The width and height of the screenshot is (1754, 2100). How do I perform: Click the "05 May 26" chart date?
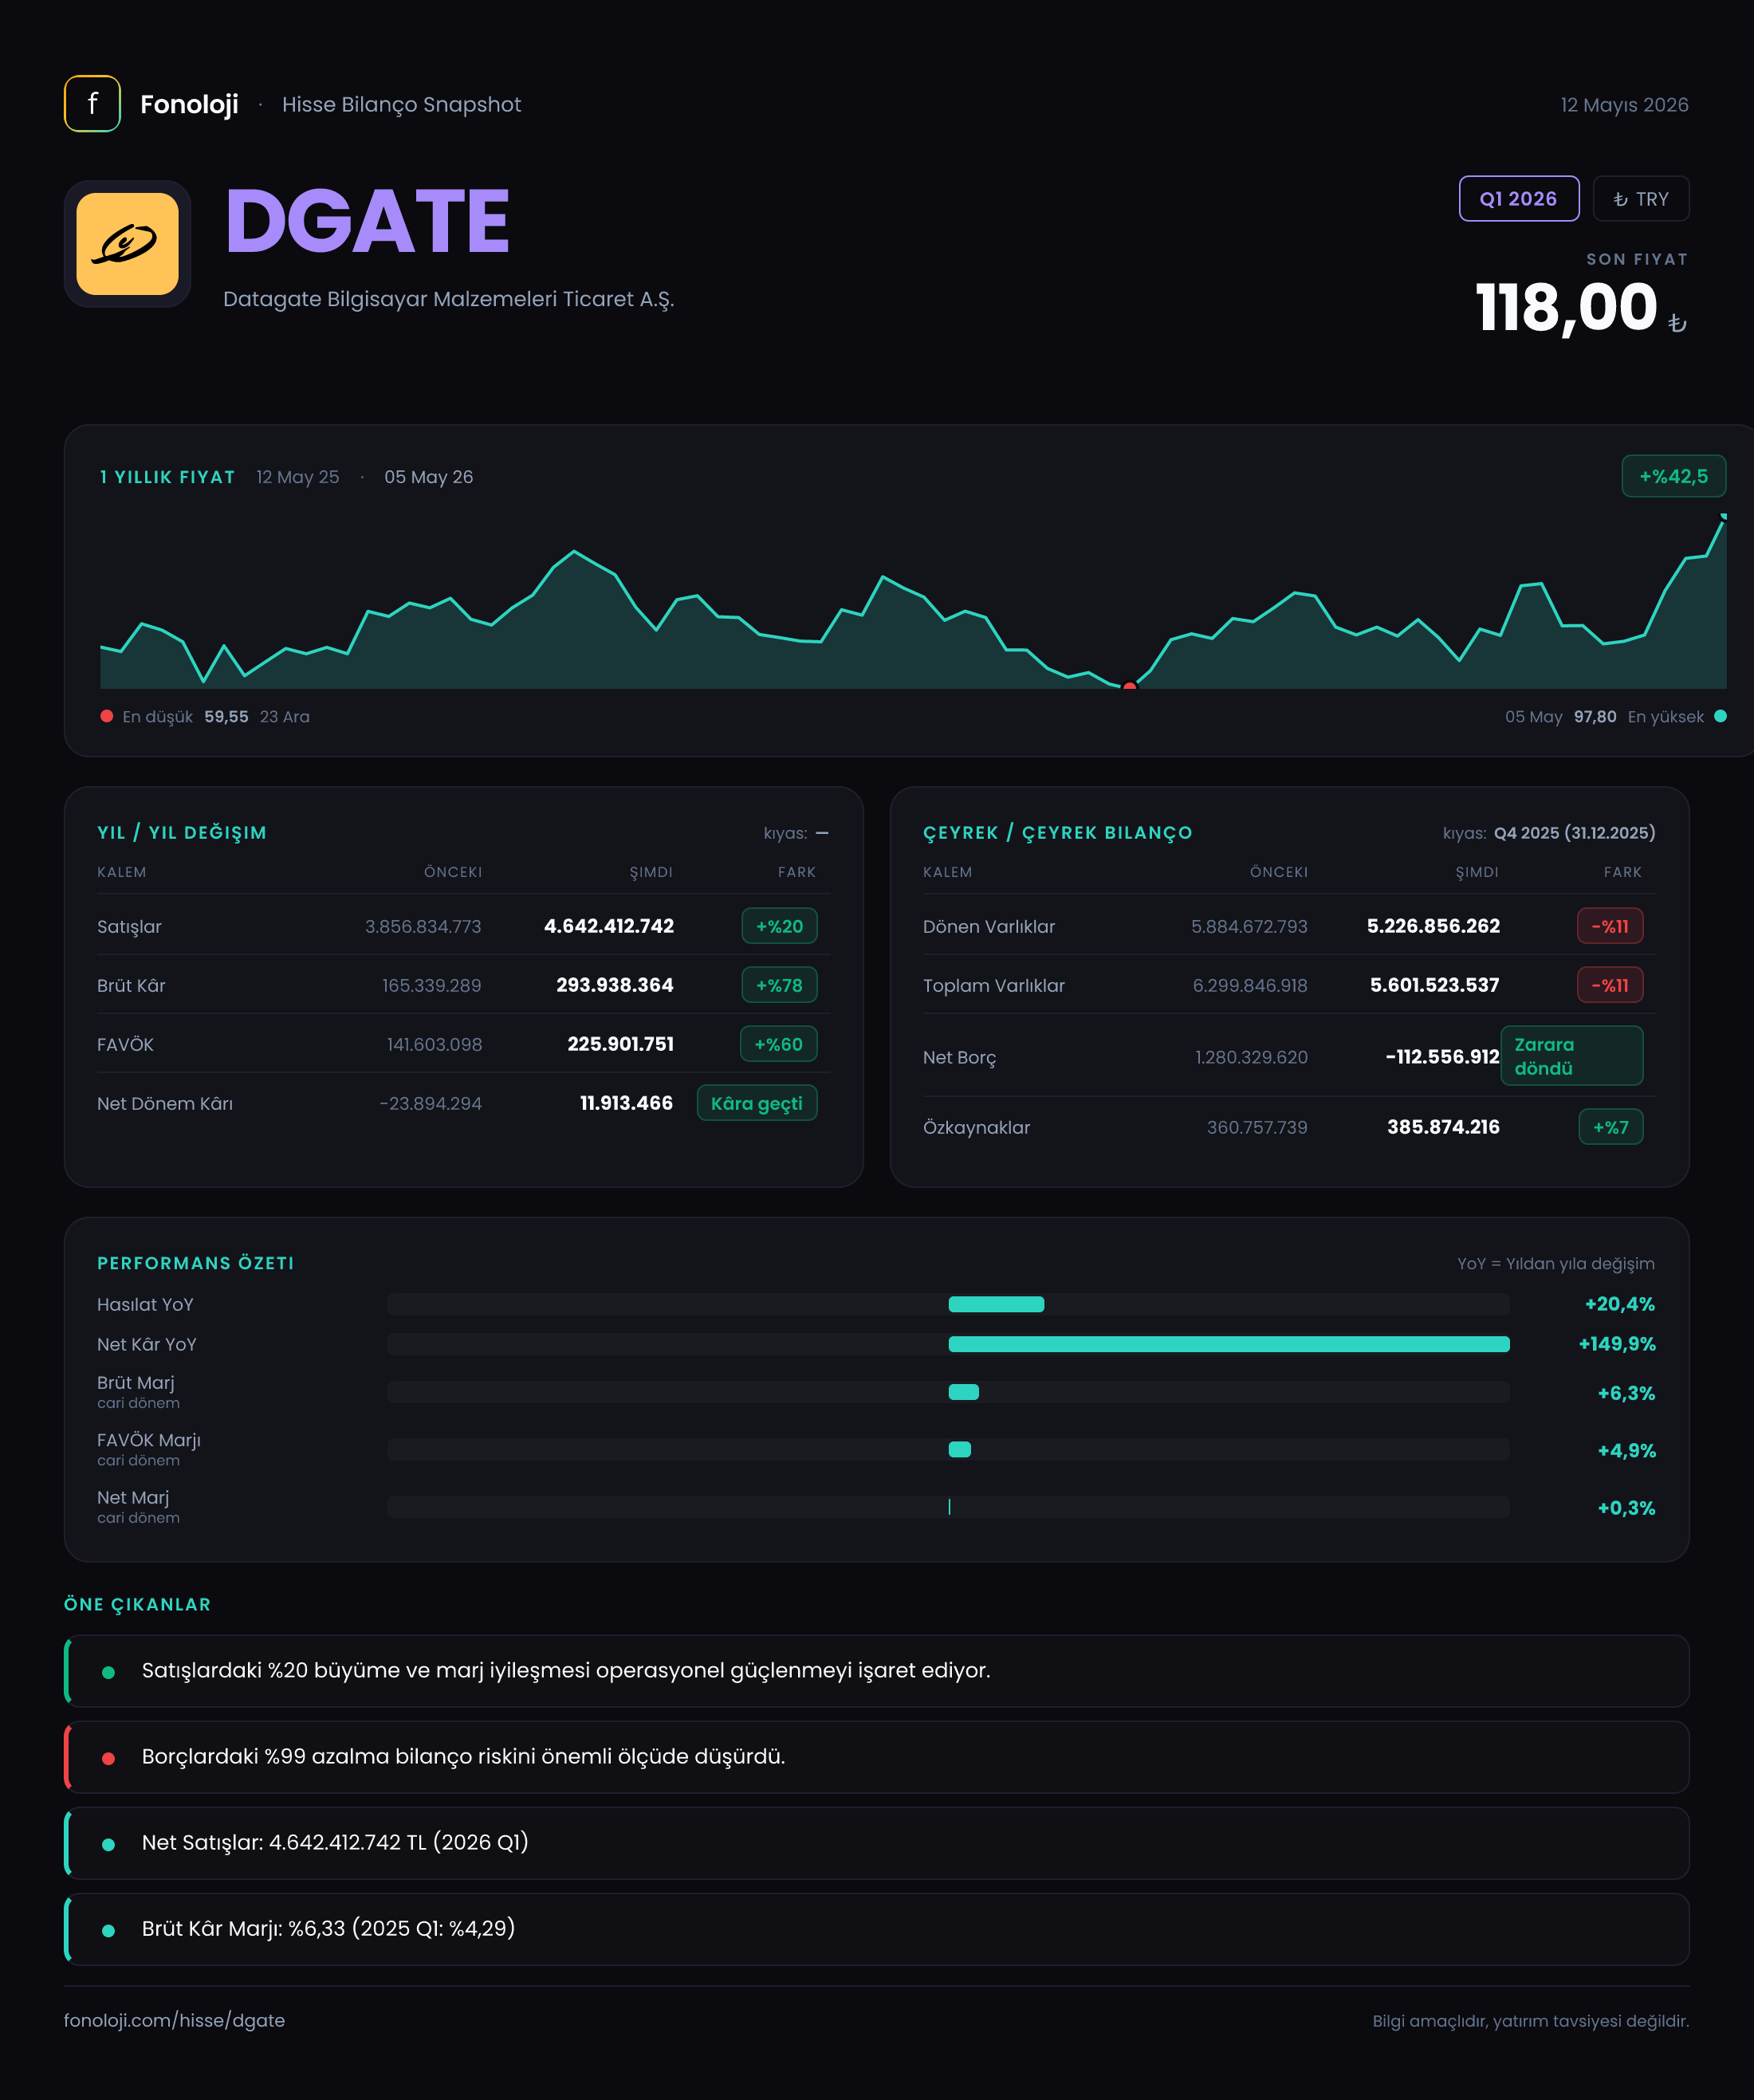coord(429,477)
